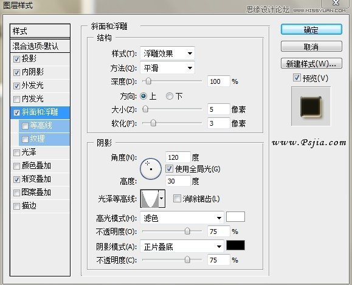
Task: Toggle the 投影 drop shadow checkbox
Action: [x=16, y=59]
